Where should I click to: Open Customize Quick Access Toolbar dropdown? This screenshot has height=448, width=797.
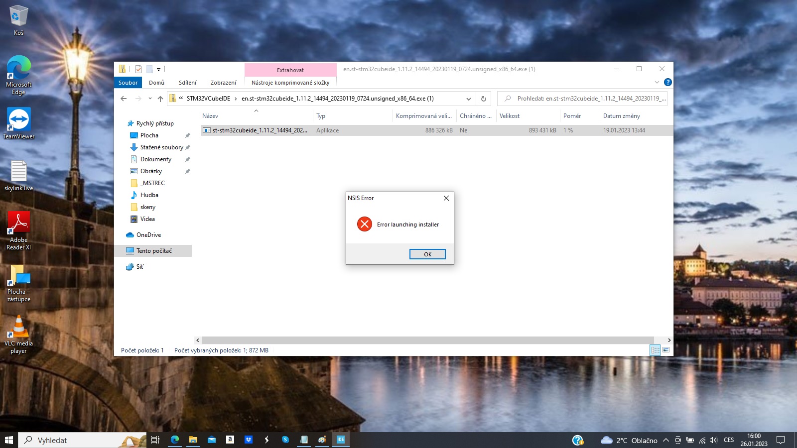159,69
